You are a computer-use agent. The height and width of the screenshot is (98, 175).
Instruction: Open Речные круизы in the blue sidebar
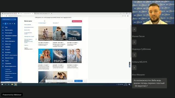click(8, 33)
